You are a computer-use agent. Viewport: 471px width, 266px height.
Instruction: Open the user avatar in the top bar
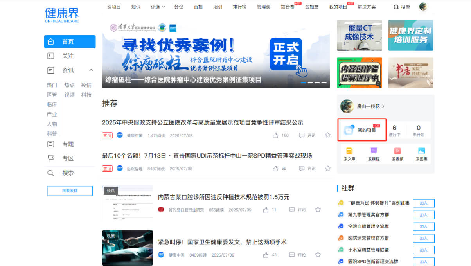point(423,7)
